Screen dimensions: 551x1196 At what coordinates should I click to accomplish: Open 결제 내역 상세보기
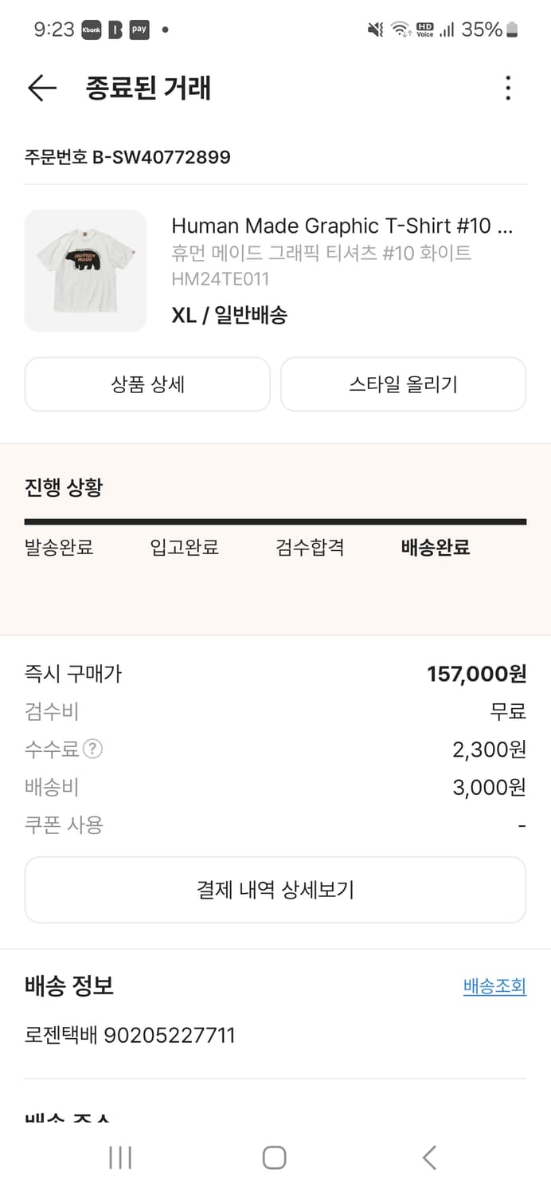(x=275, y=889)
